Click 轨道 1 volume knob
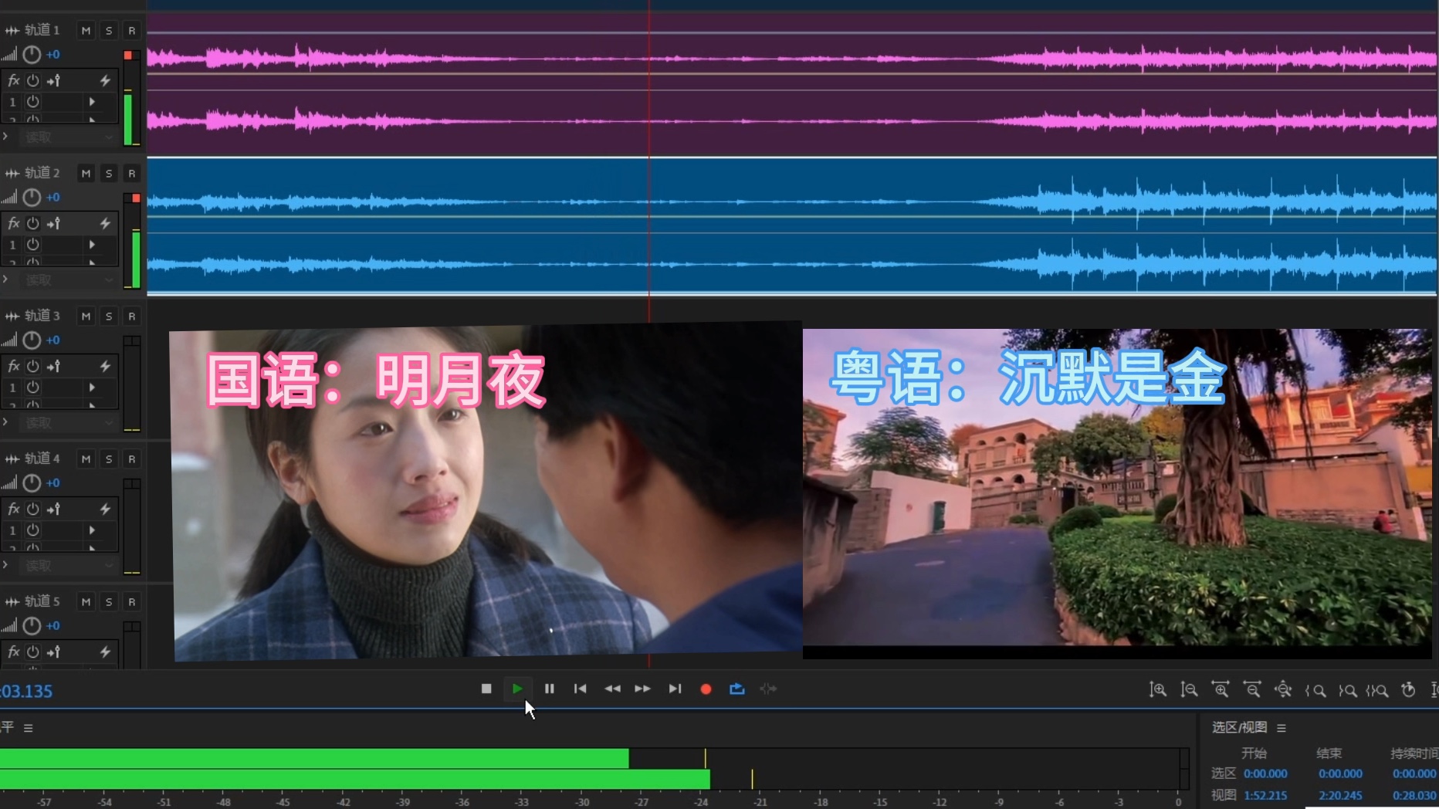 click(32, 55)
